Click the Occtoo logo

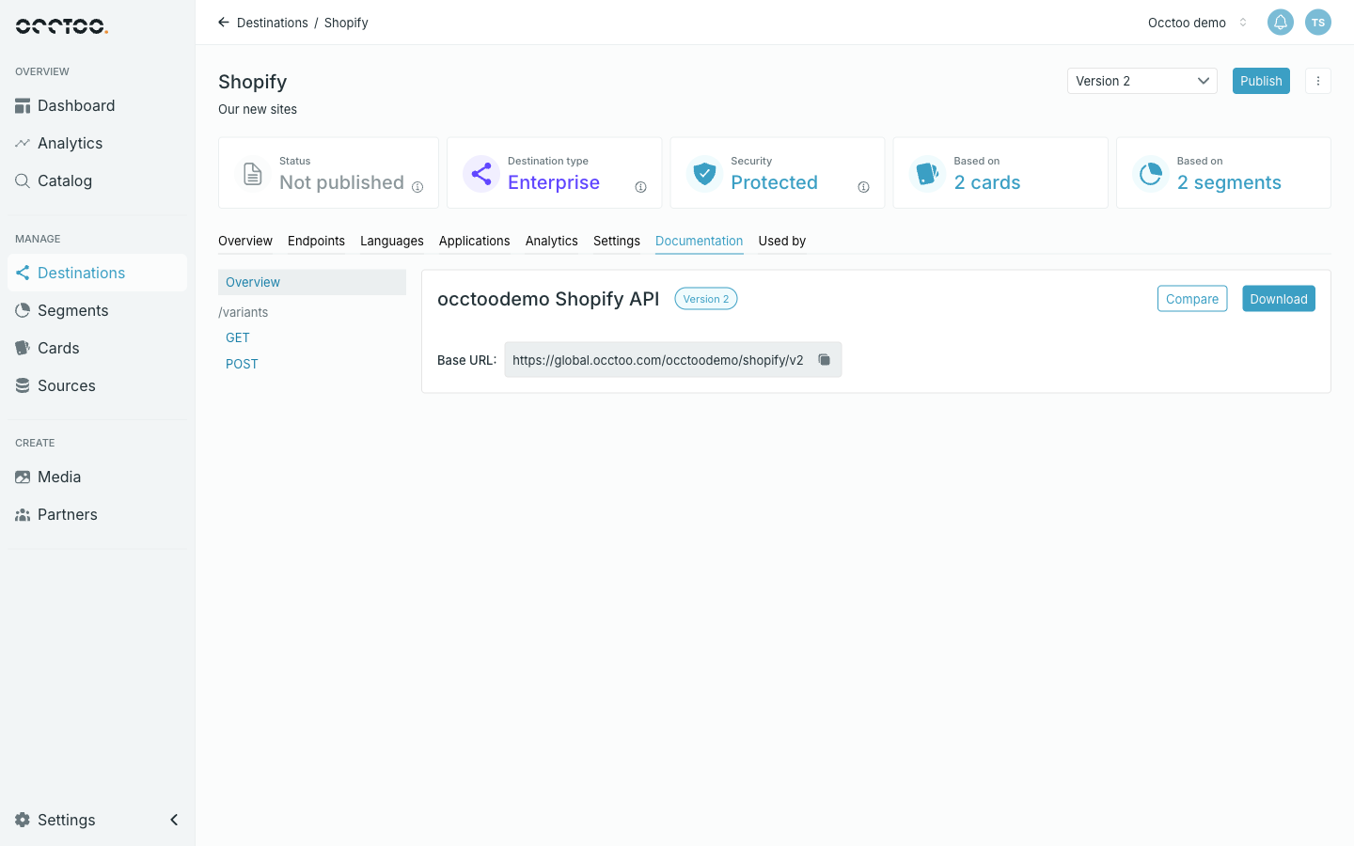[62, 26]
